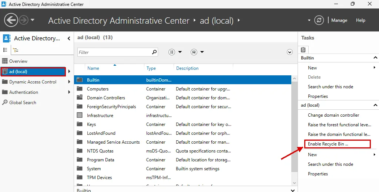Click the Infrastructure object icon
The width and height of the screenshot is (379, 192).
click(x=80, y=115)
